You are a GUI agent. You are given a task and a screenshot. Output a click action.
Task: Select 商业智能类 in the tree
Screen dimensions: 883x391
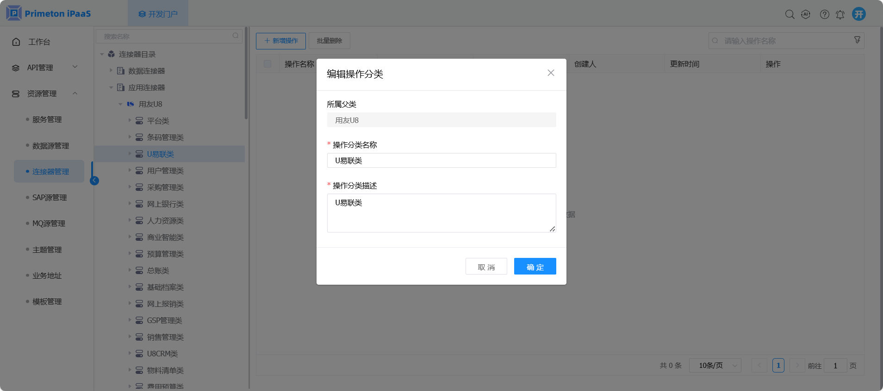tap(165, 238)
